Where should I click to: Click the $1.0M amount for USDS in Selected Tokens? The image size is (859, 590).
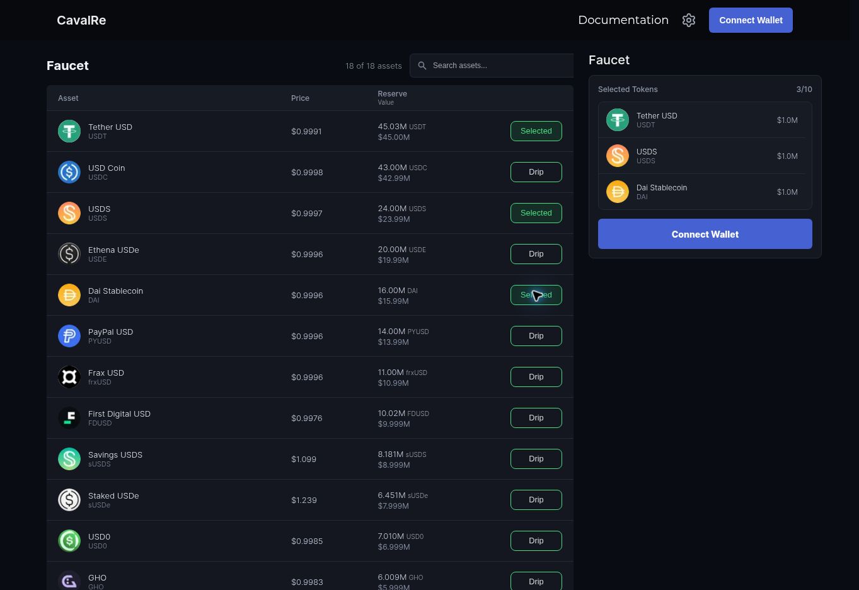(x=787, y=156)
